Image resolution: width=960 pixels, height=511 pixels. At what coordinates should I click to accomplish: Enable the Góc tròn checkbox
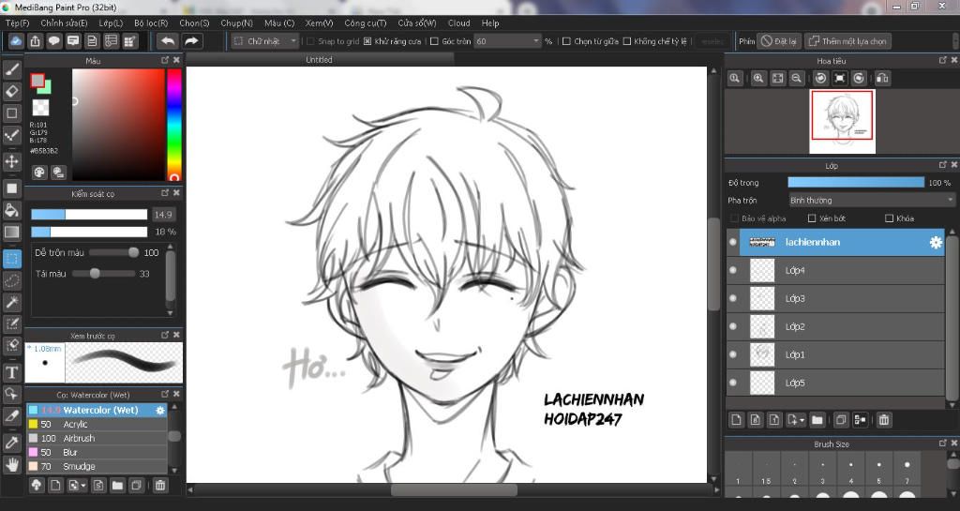(434, 41)
